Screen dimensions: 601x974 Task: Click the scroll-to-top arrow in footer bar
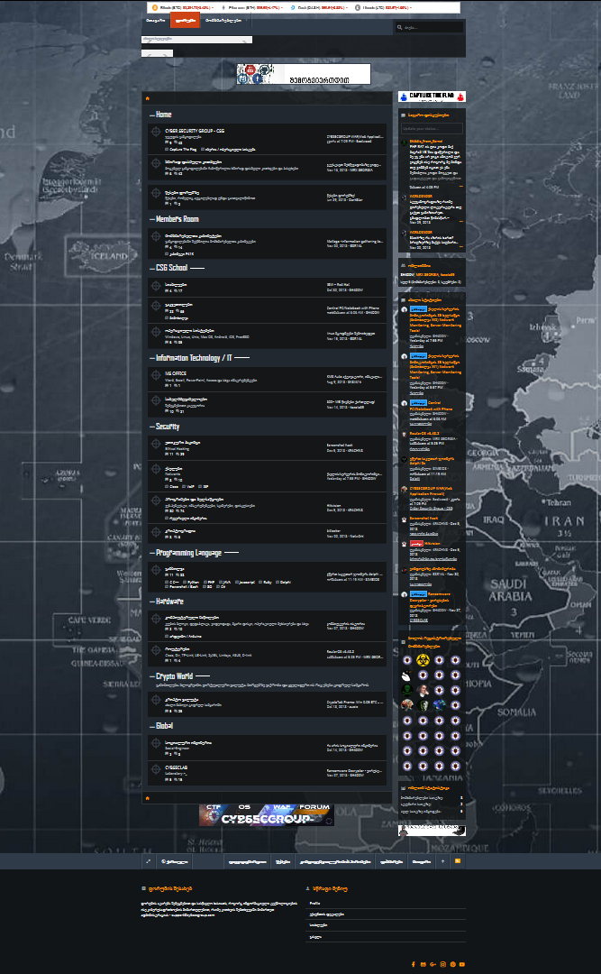pyautogui.click(x=442, y=861)
